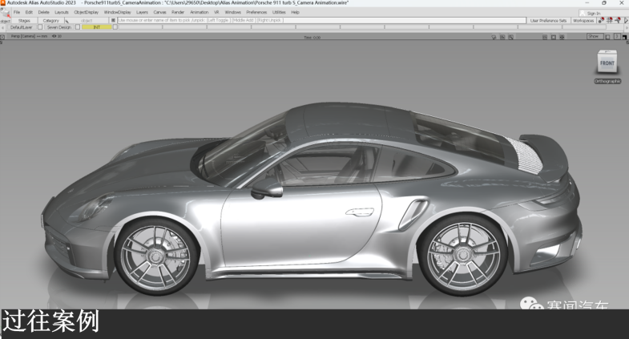
Task: Expand the User Preference Sets menu
Action: coord(548,20)
